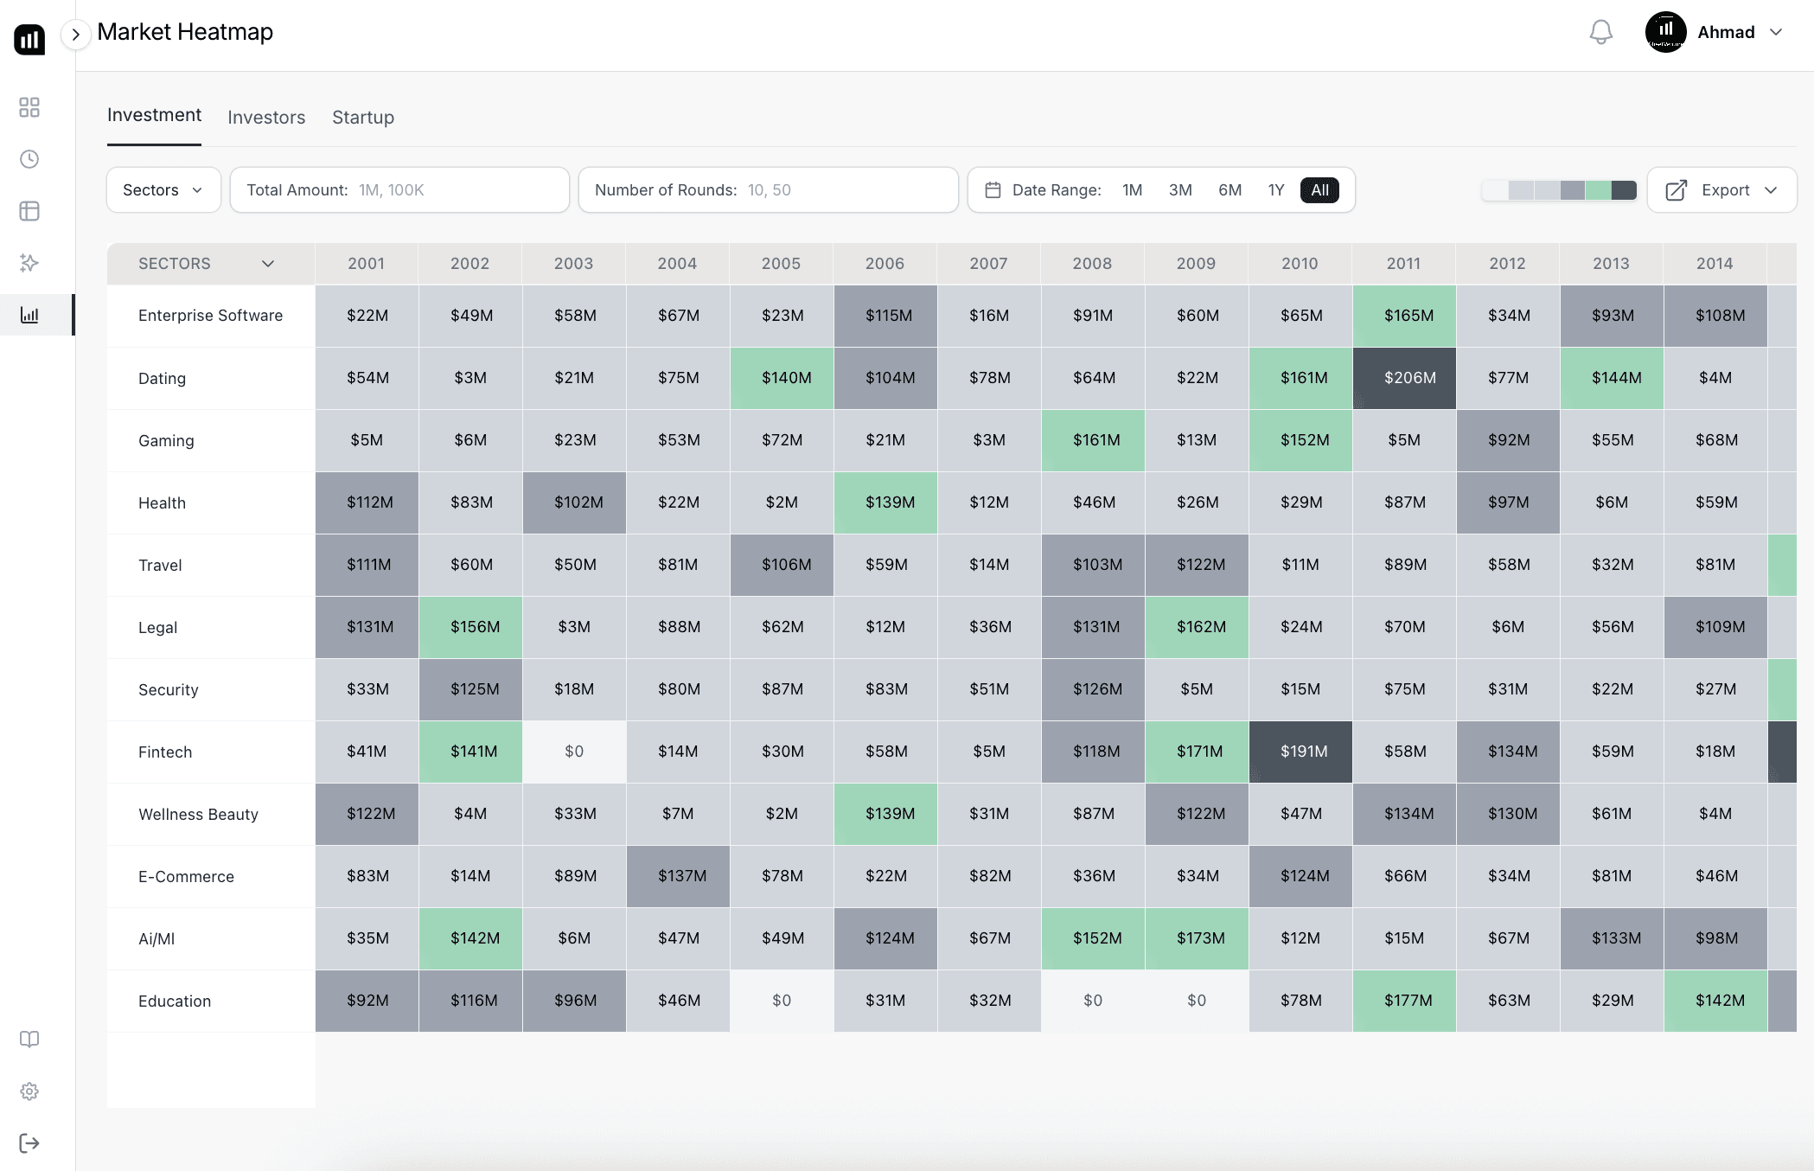Click the green color legend swatch
This screenshot has width=1814, height=1171.
point(1599,190)
